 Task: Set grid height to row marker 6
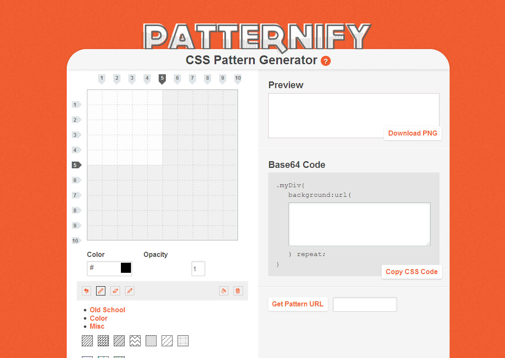click(76, 180)
